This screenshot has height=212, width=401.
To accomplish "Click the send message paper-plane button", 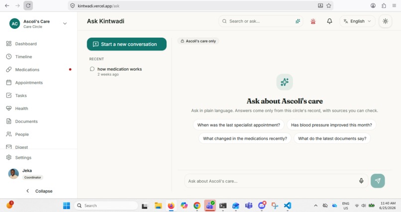I will click(x=378, y=181).
